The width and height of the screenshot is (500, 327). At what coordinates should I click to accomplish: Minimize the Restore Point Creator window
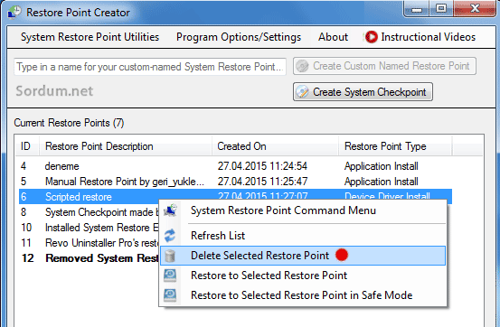(x=417, y=9)
